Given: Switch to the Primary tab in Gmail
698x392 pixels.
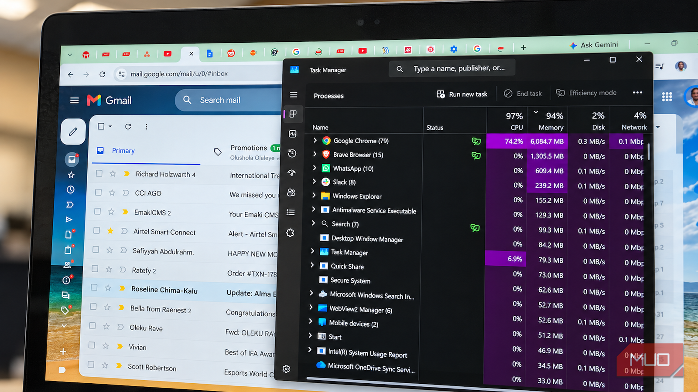Looking at the screenshot, I should 146,151.
